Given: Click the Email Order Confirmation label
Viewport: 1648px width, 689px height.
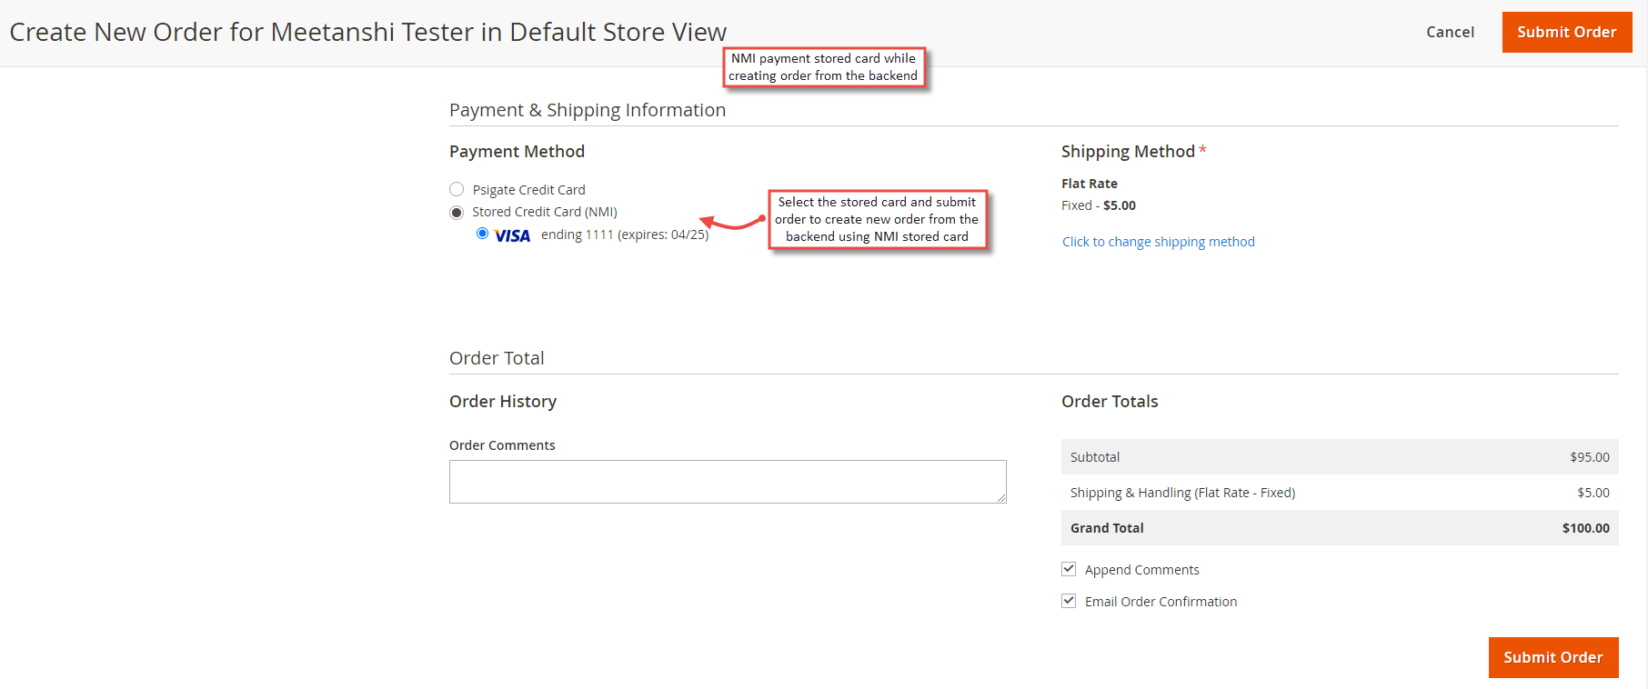Looking at the screenshot, I should tap(1161, 602).
